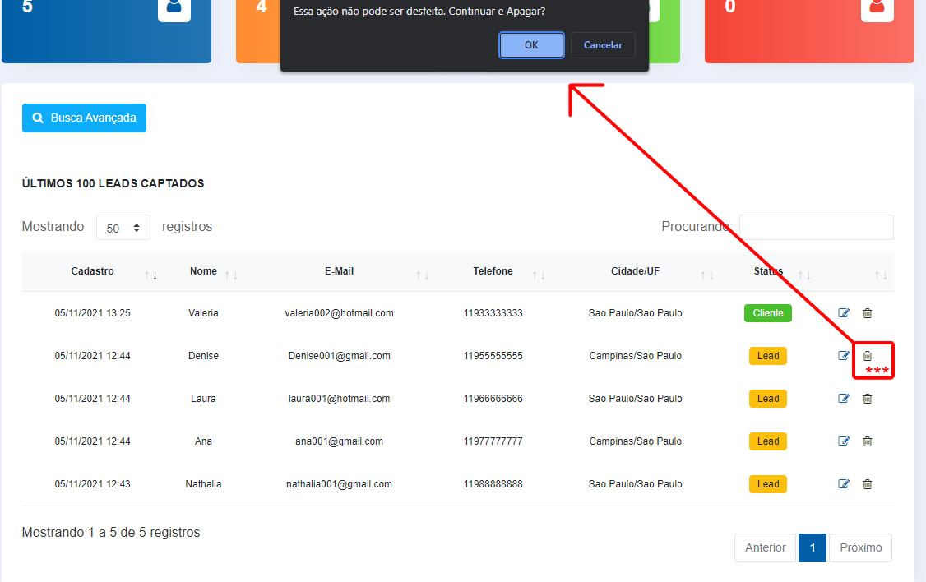Click name Laura in table
This screenshot has height=582, width=926.
coord(203,399)
